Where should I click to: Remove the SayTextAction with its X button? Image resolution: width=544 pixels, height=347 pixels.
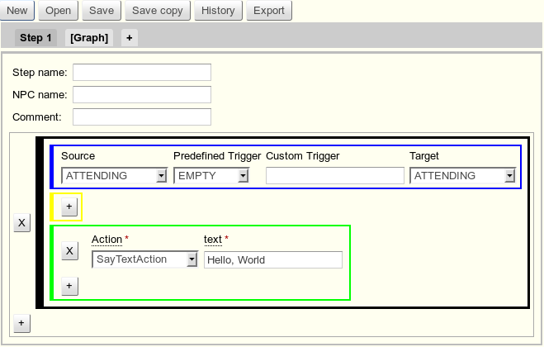coord(70,251)
